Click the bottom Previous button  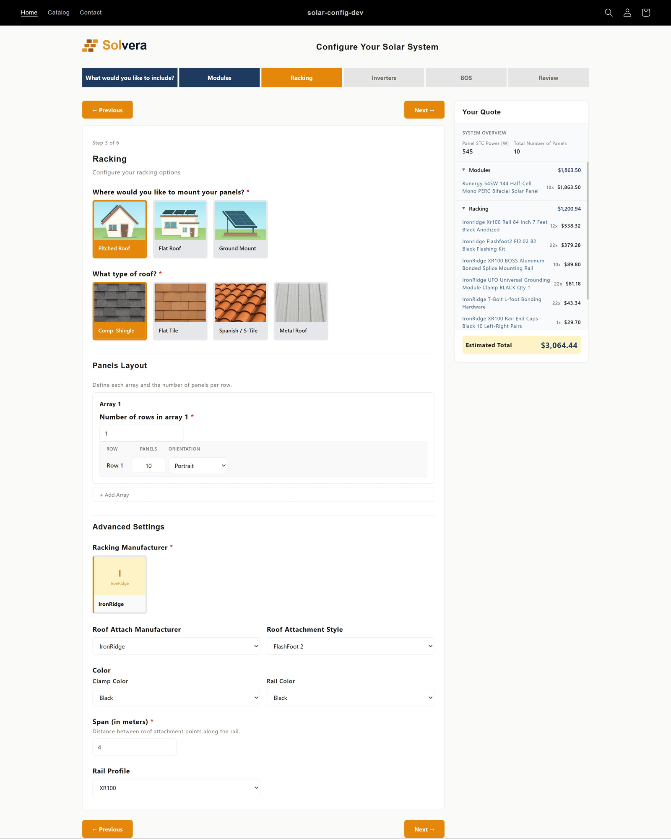tap(107, 829)
